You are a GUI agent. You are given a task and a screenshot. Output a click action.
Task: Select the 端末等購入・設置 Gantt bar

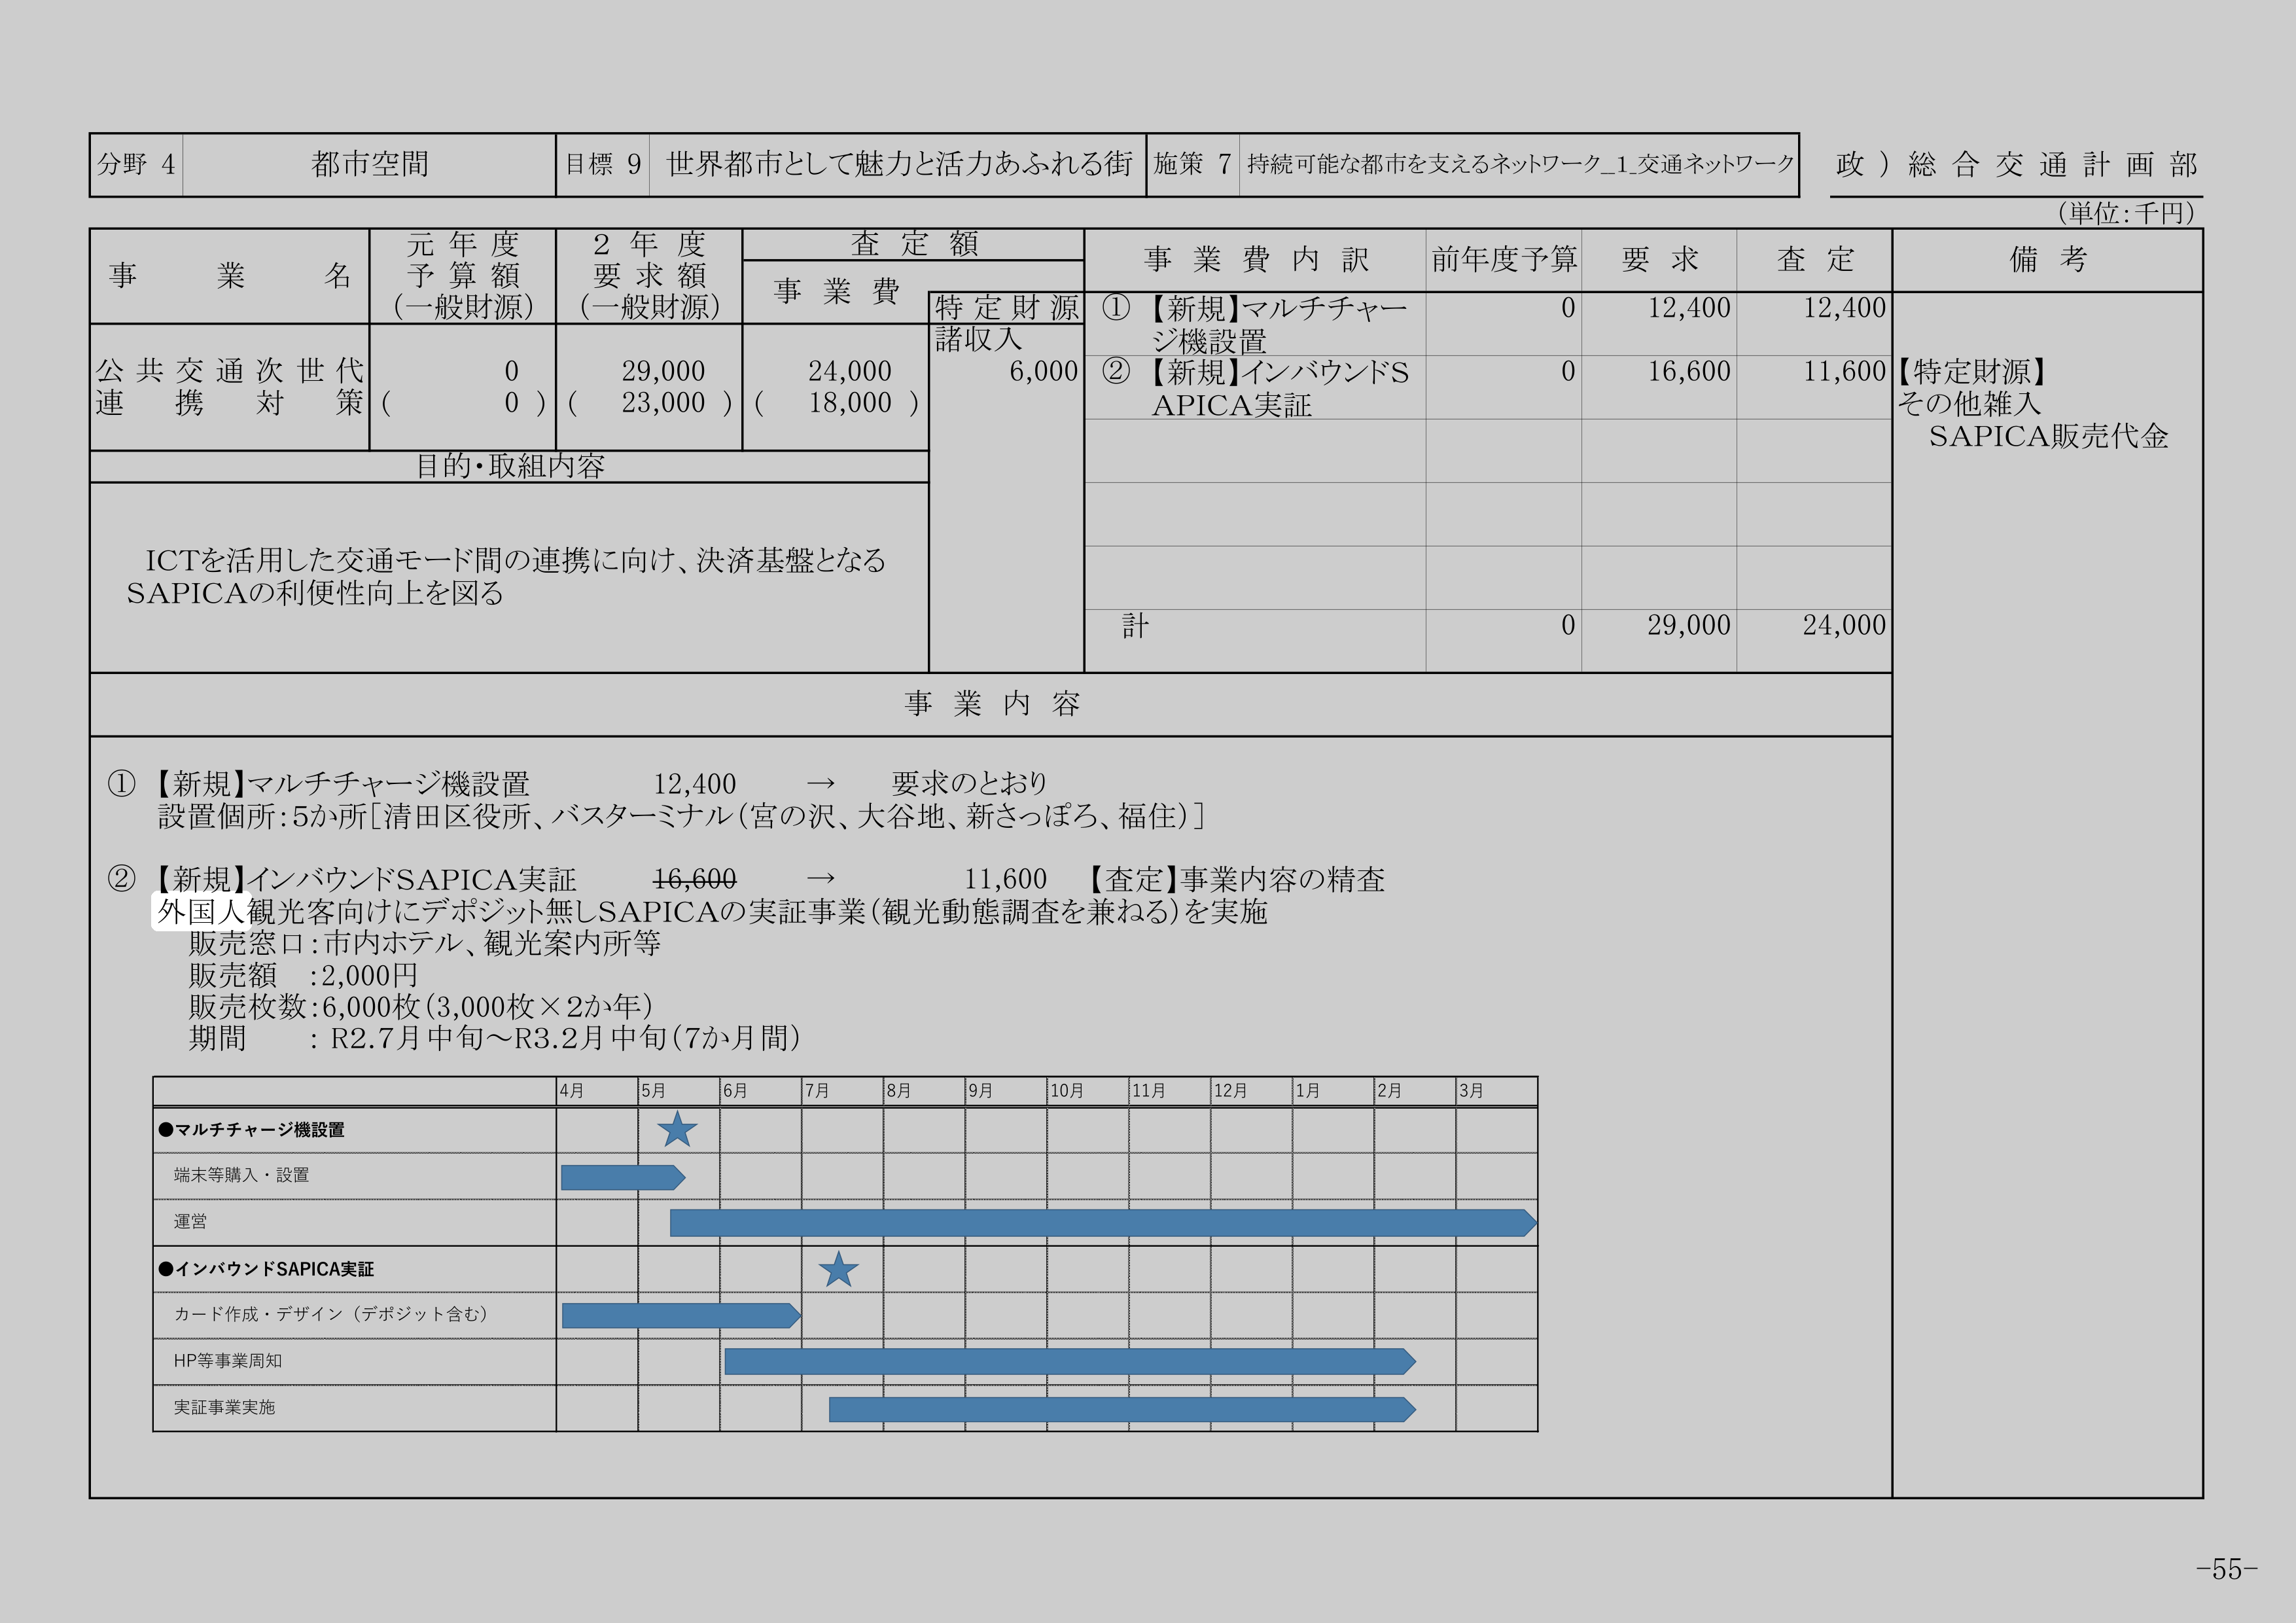623,1177
